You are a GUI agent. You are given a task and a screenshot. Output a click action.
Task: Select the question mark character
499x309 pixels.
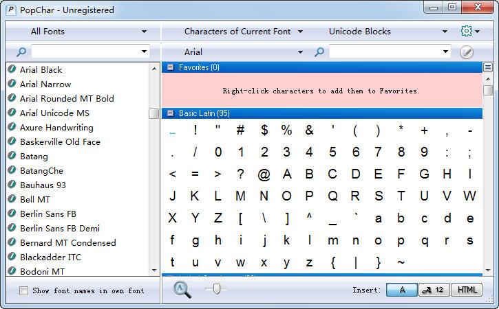pyautogui.click(x=241, y=174)
